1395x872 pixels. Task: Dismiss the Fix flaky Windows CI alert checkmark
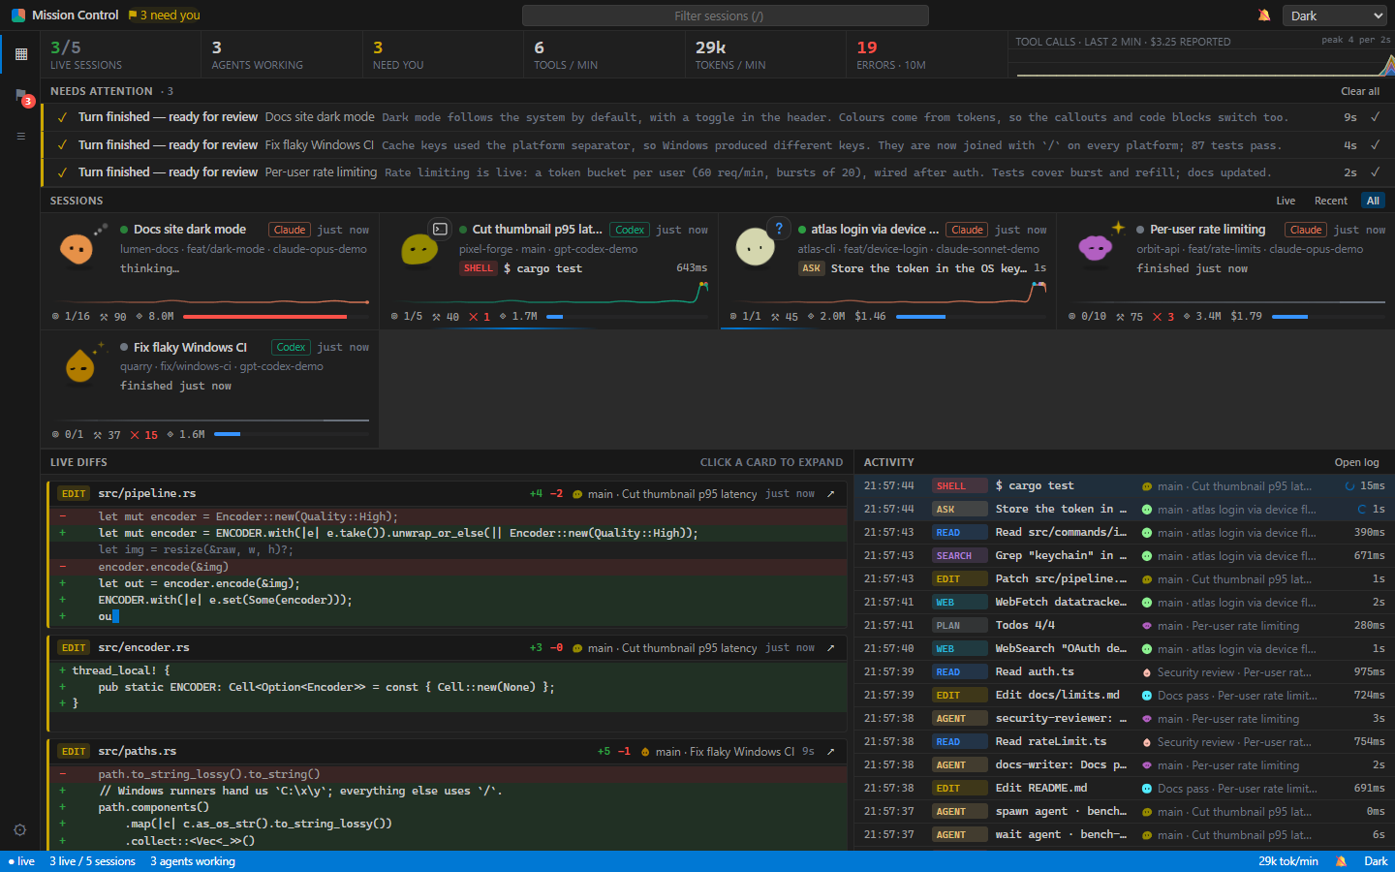point(1375,145)
